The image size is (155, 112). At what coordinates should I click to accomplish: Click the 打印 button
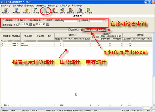(x=100, y=30)
